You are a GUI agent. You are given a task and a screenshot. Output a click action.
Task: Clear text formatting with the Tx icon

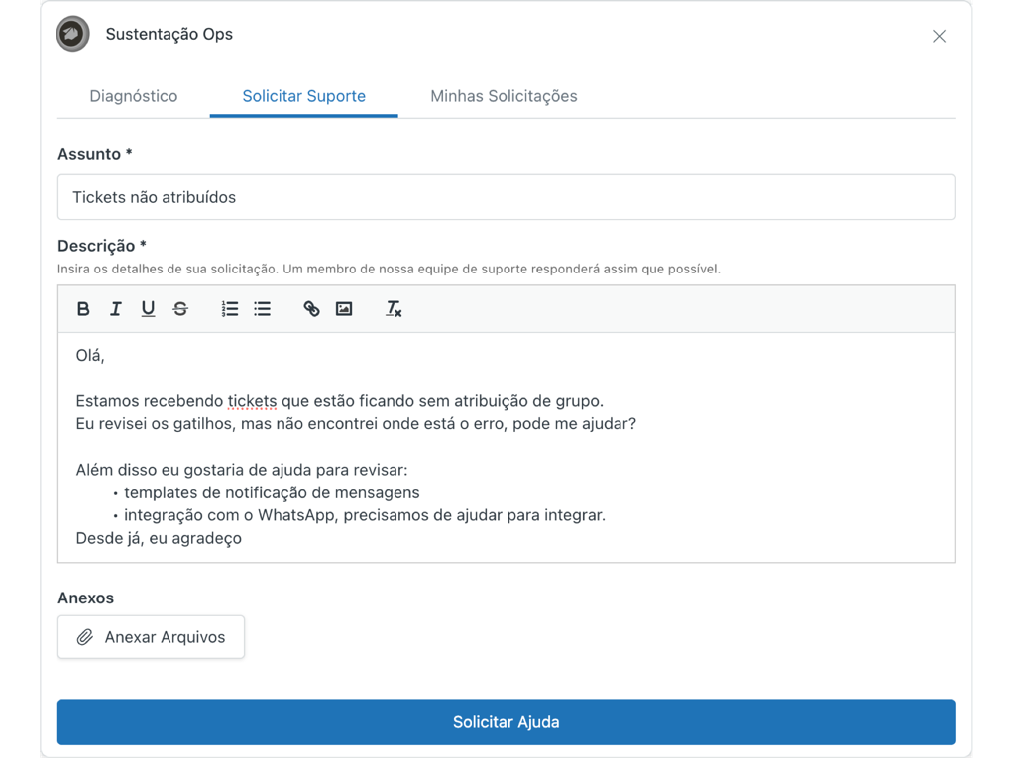(394, 309)
